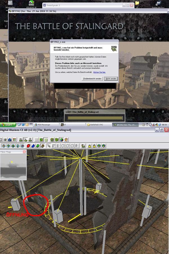Click the right yellow padlock icon

pyautogui.click(x=94, y=146)
